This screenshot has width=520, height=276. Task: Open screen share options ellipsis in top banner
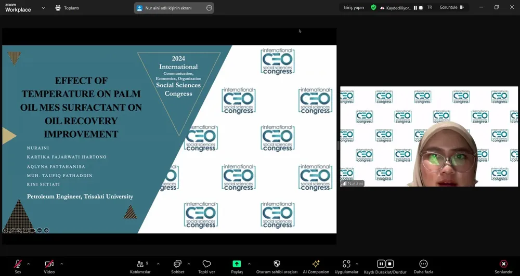pos(209,8)
